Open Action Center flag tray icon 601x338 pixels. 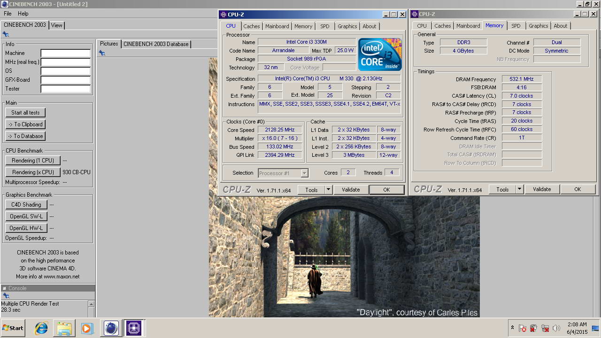pos(523,328)
